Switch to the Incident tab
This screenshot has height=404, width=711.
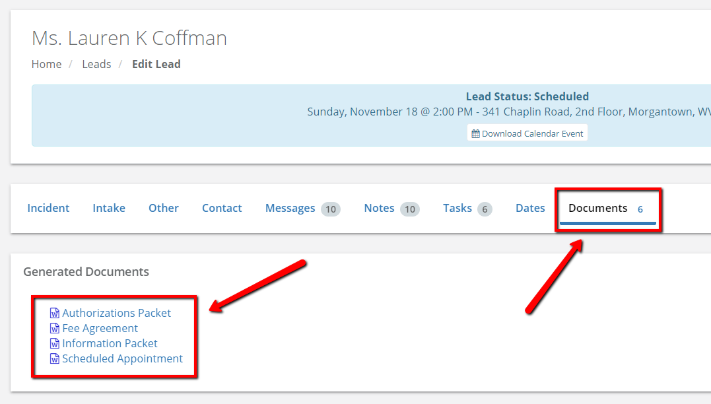(x=48, y=208)
